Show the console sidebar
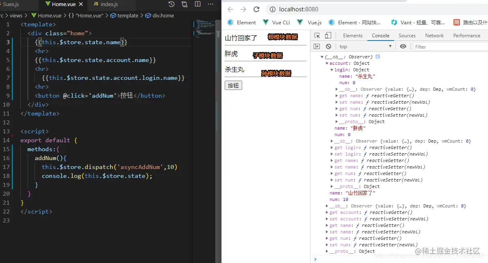Viewport: 488px width, 263px height. (317, 47)
